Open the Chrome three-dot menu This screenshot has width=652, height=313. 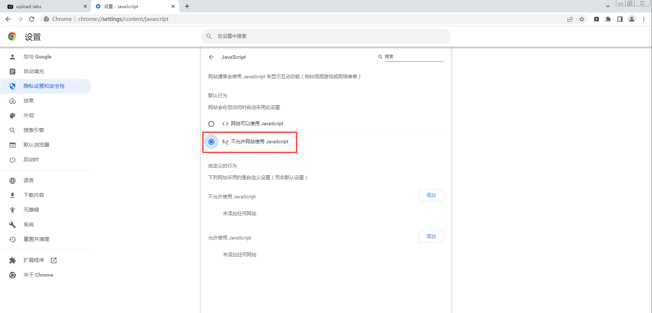[644, 19]
